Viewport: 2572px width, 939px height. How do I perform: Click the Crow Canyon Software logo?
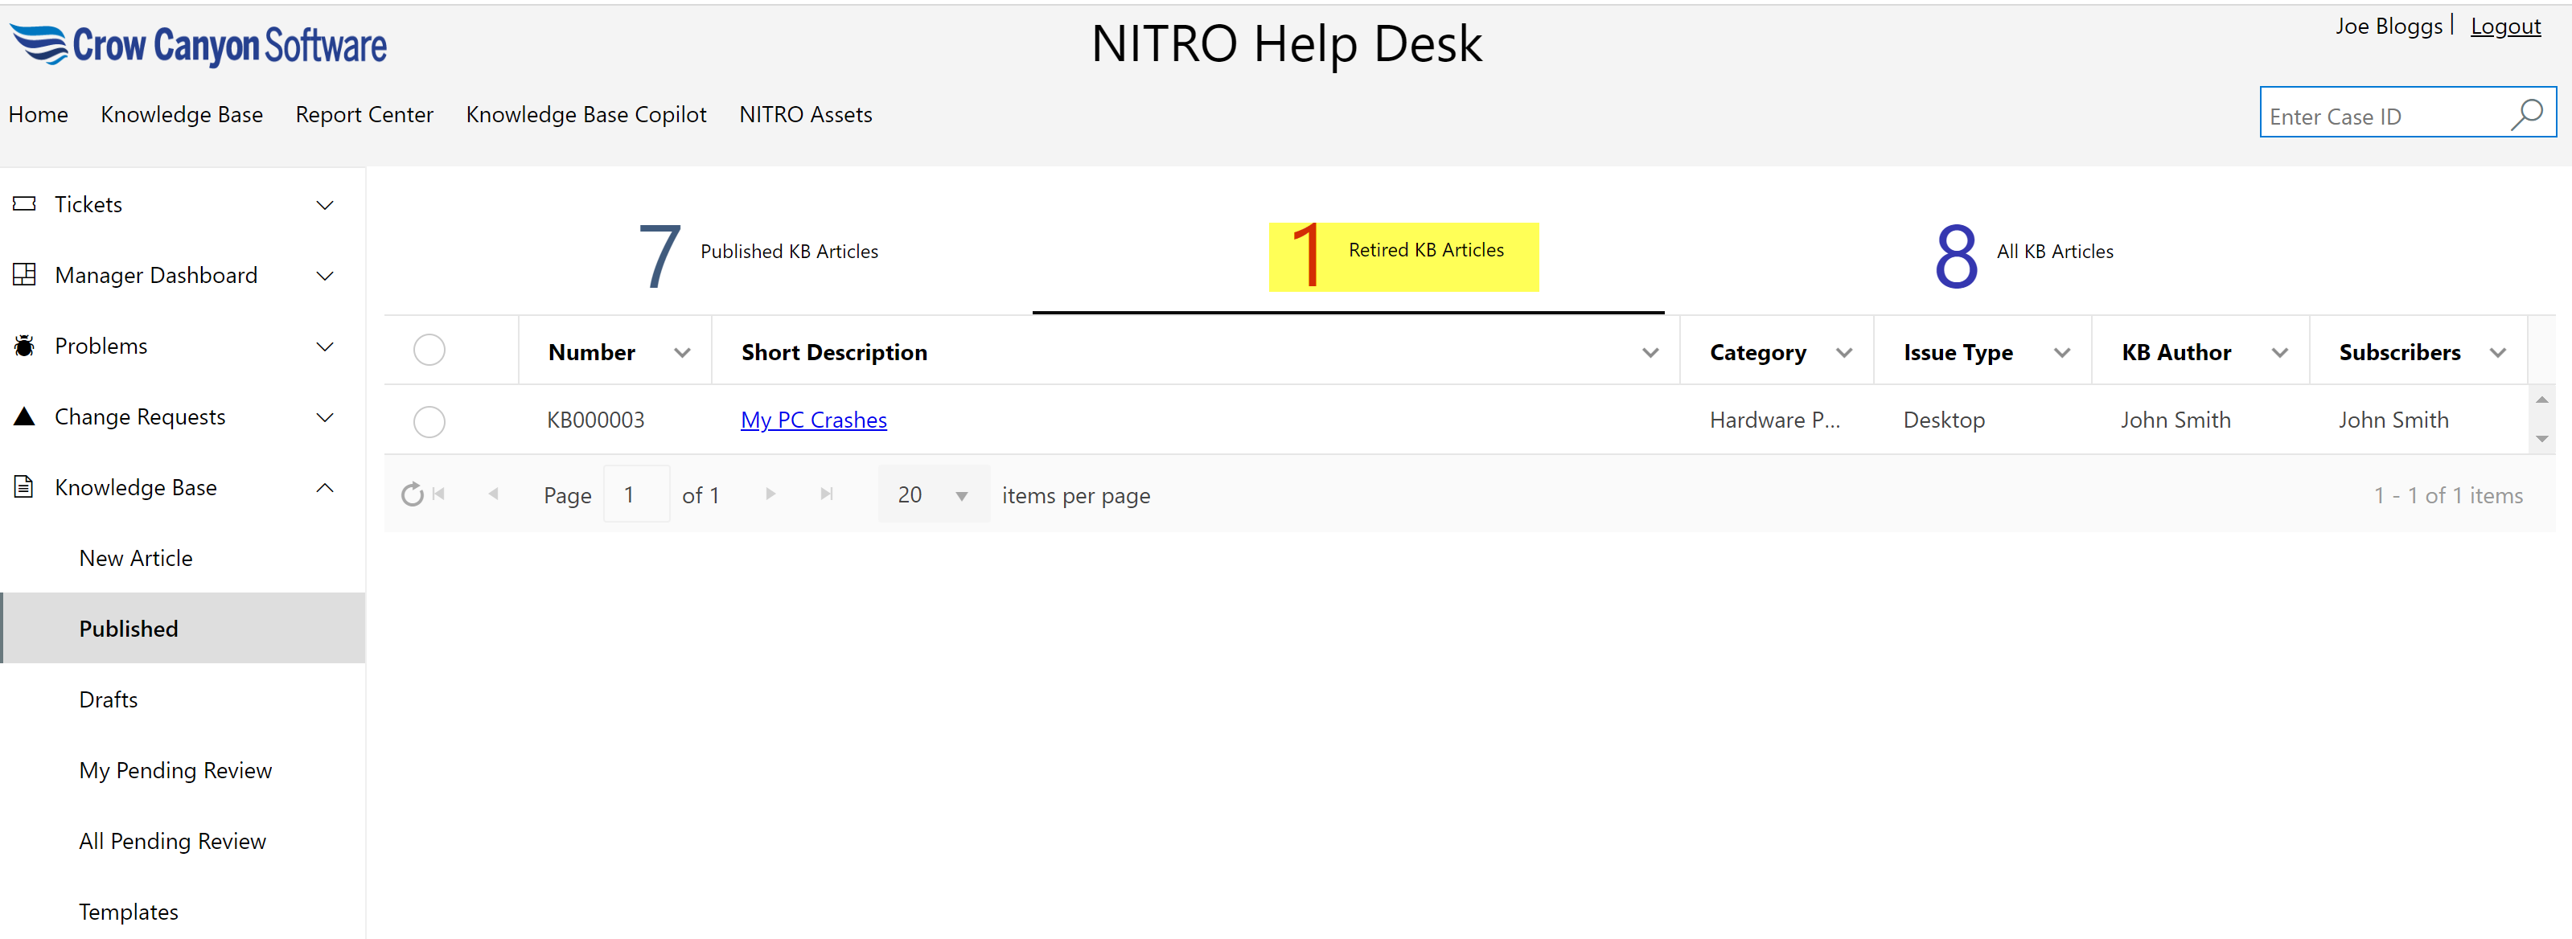coord(199,45)
